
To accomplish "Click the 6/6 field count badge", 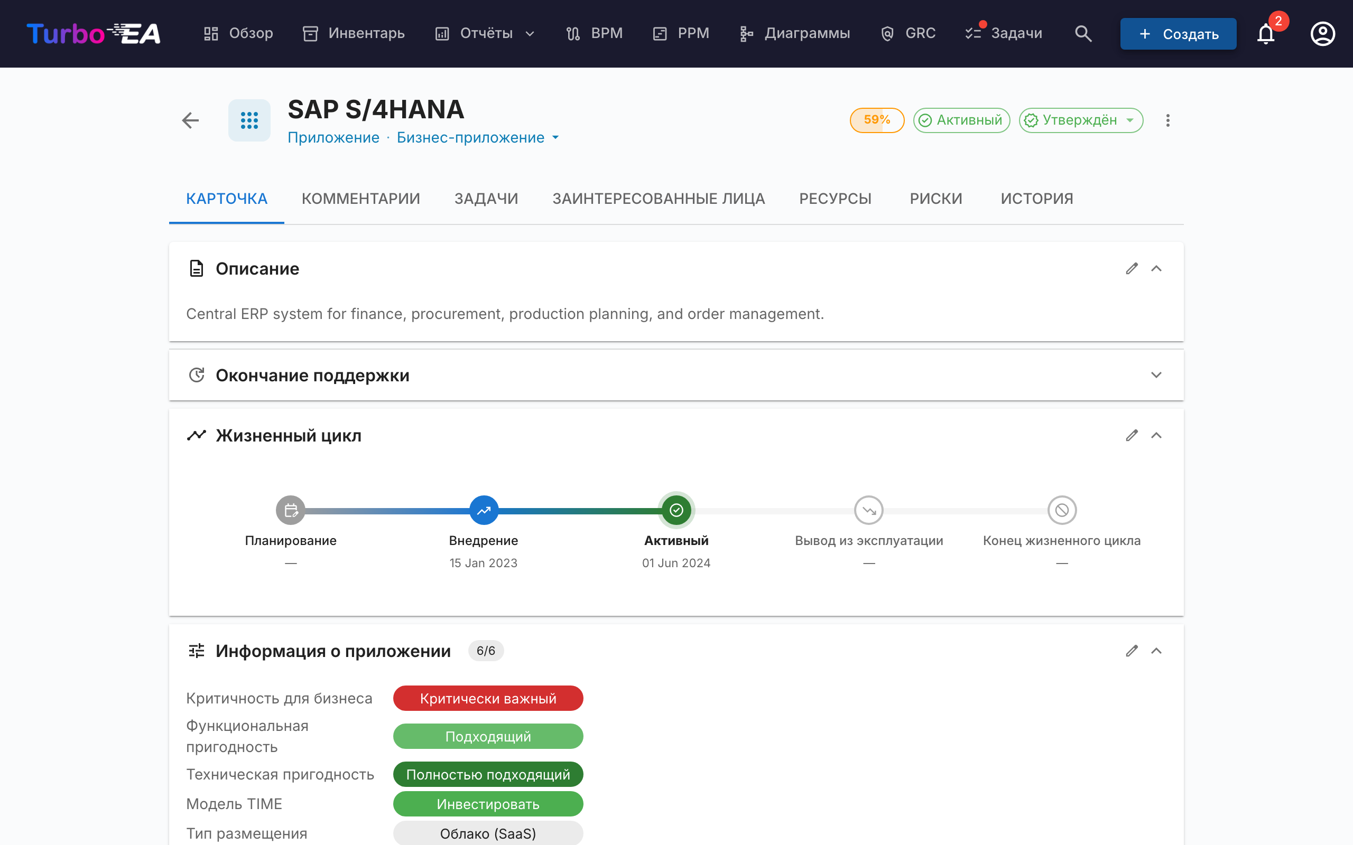I will click(x=486, y=651).
